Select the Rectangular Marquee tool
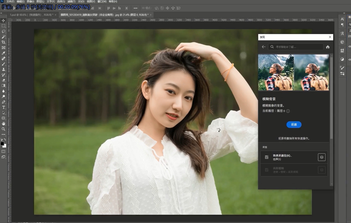 coord(3,26)
